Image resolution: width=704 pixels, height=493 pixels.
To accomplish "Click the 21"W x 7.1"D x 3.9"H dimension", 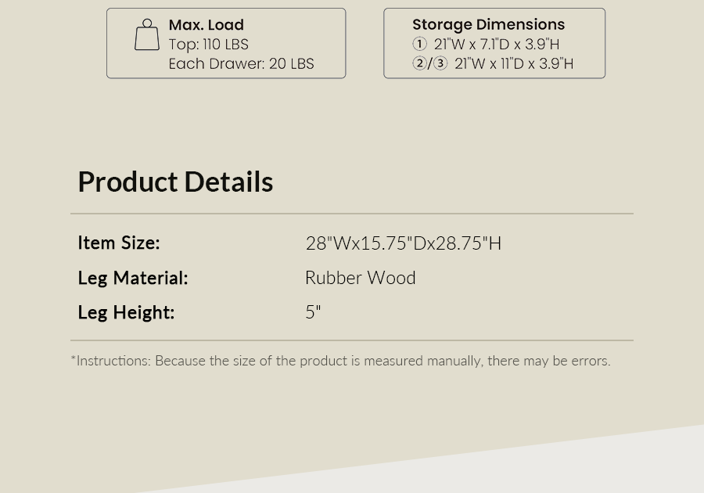I will [x=497, y=45].
